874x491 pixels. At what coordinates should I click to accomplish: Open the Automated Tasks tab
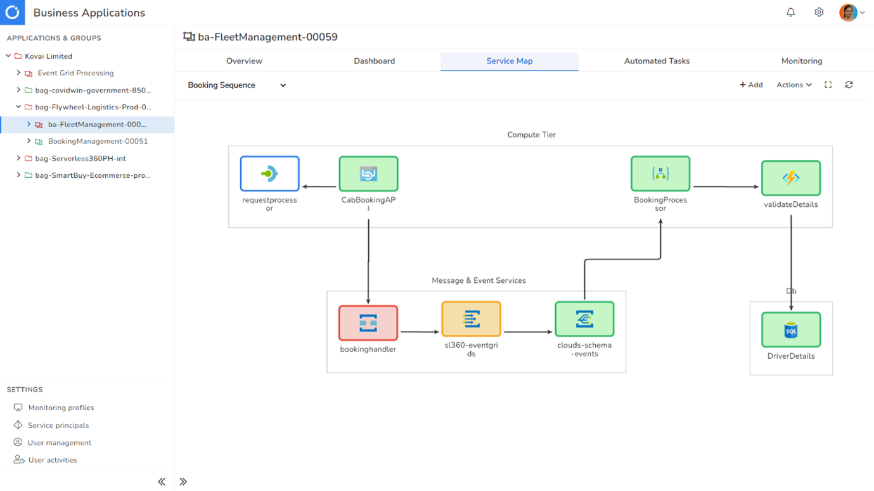click(657, 61)
